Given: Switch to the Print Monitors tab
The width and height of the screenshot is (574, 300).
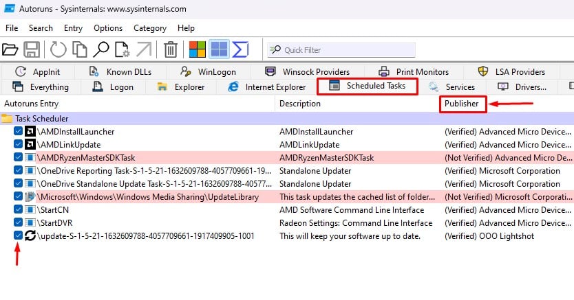Looking at the screenshot, I should point(414,71).
